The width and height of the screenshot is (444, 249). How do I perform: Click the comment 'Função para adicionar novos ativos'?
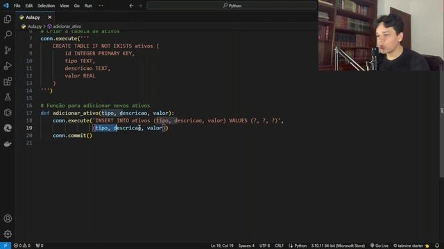pyautogui.click(x=99, y=106)
